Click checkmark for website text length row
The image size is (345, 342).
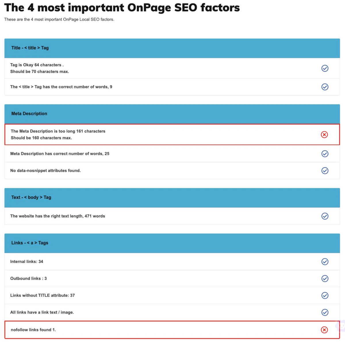click(325, 216)
